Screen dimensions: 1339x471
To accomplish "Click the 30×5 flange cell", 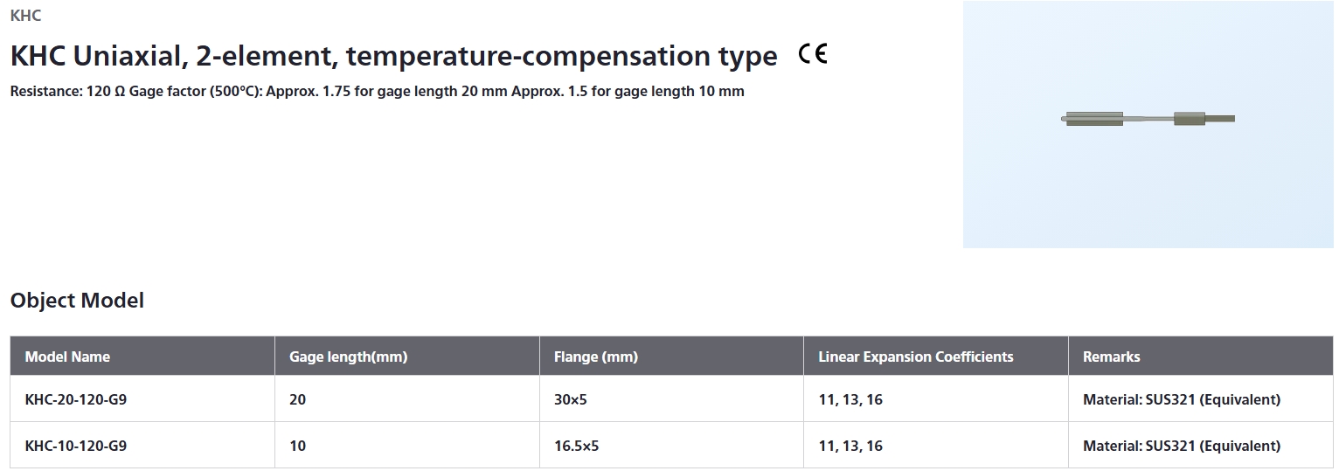I will tap(571, 399).
